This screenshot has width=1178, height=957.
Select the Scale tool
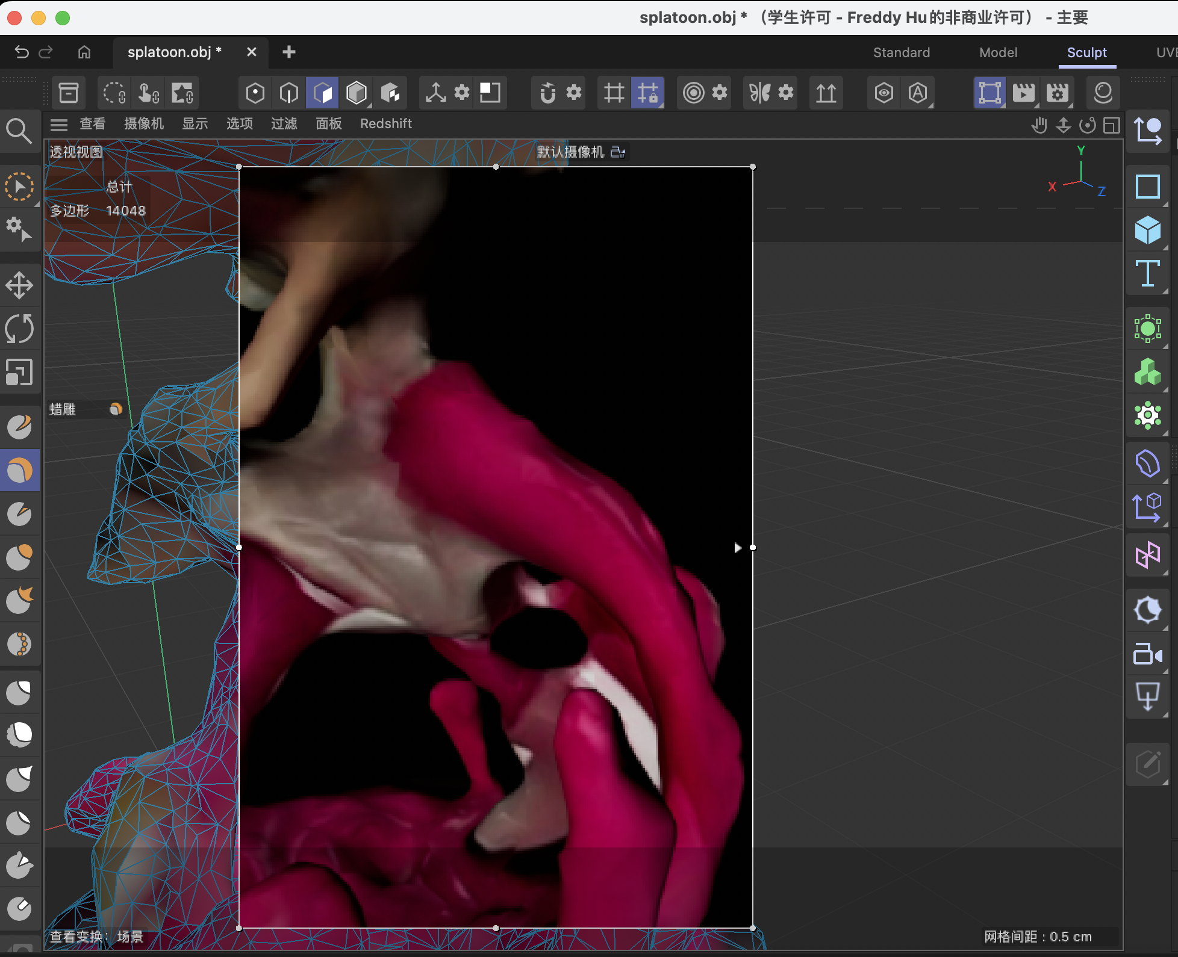click(19, 372)
